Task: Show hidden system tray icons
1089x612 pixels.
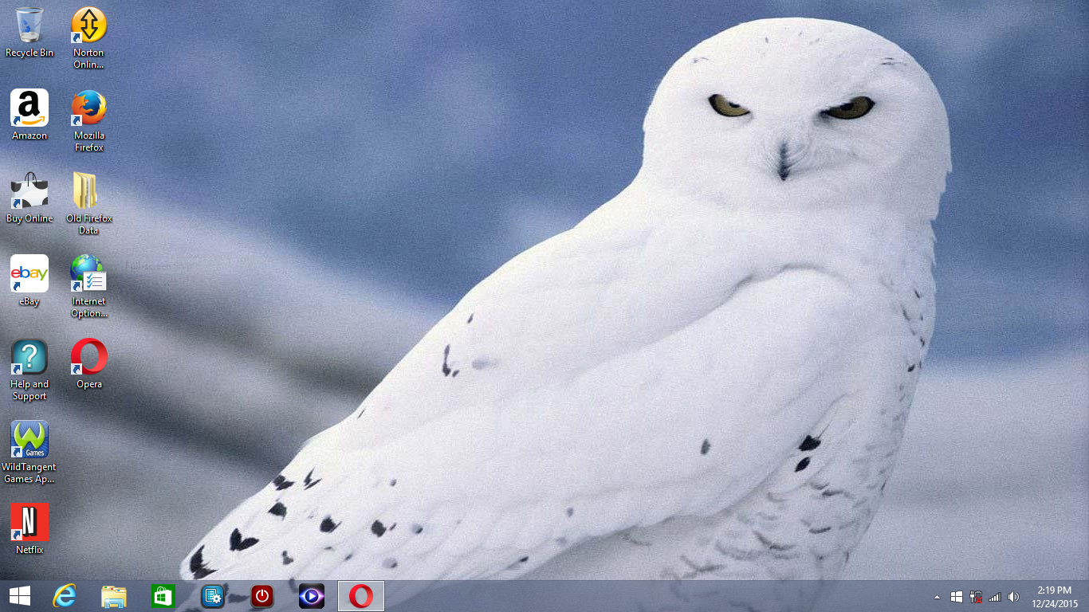Action: 937,597
